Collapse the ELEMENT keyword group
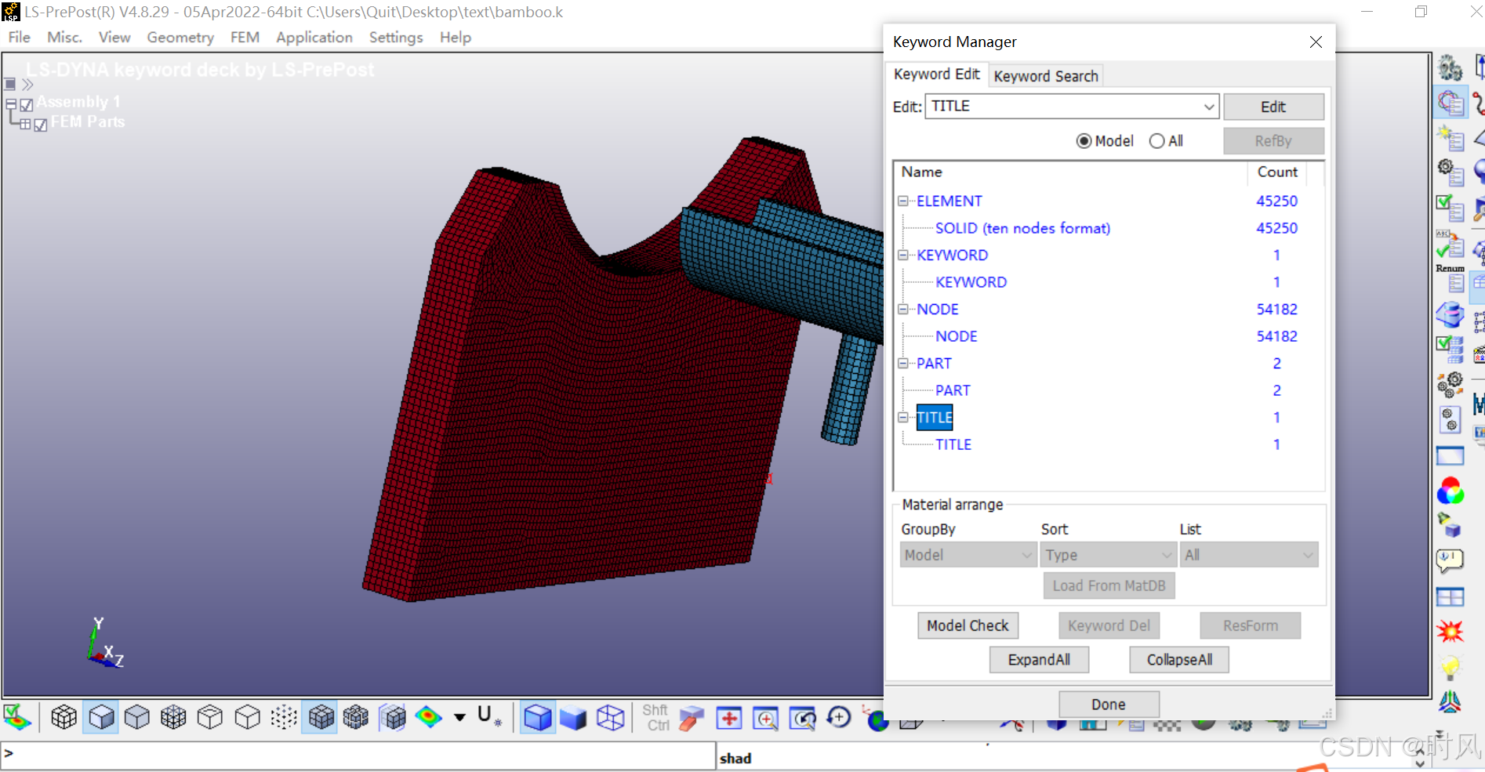The image size is (1485, 772). [903, 201]
